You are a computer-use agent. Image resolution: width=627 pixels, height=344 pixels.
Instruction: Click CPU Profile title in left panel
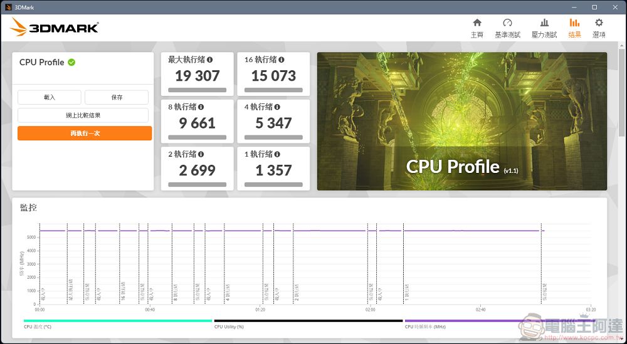tap(41, 62)
